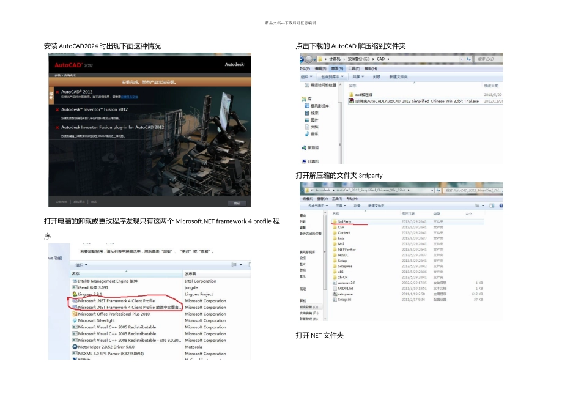Select the Lingoes 2.9.1 program icon
This screenshot has width=581, height=411.
(75, 294)
